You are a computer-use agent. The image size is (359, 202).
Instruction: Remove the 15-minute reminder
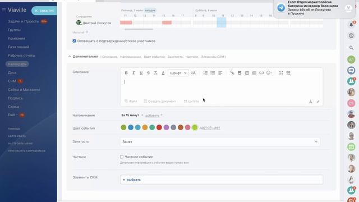(142, 115)
